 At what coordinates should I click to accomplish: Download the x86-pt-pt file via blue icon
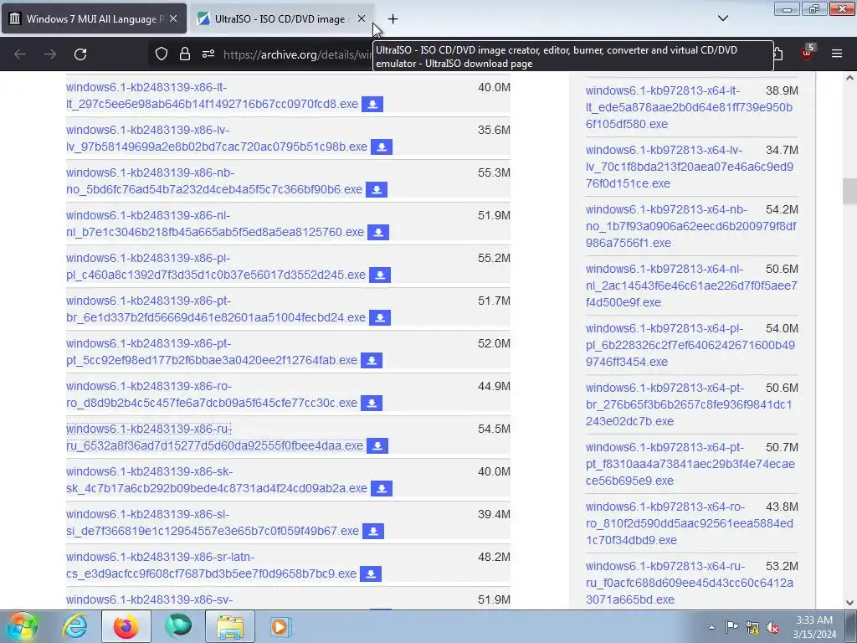(x=372, y=360)
